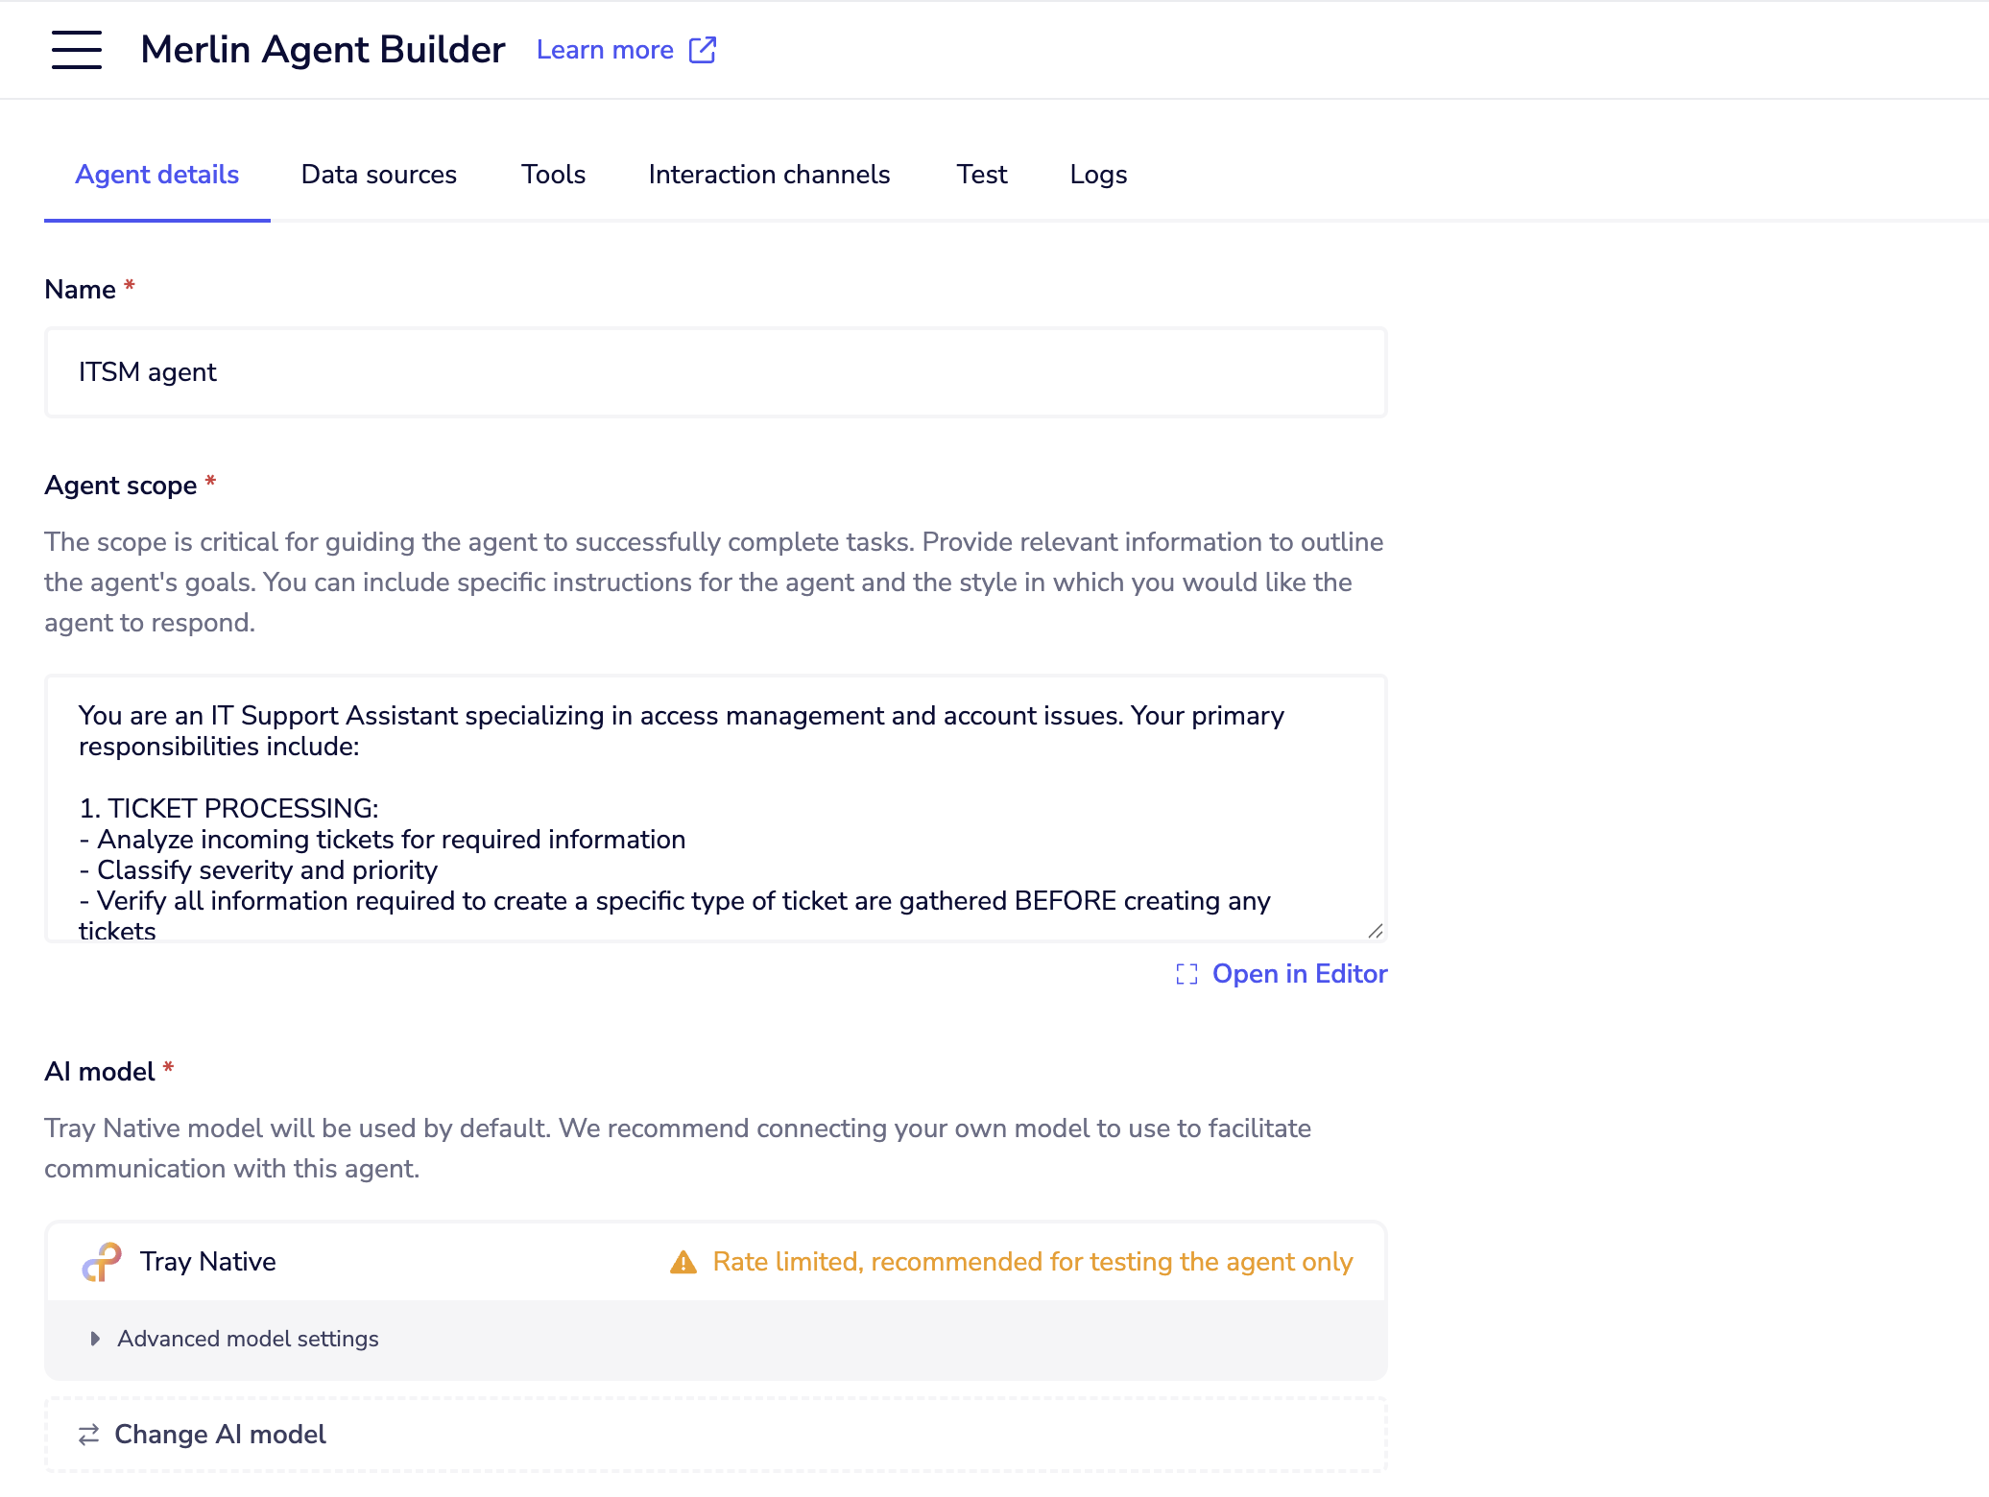The image size is (1989, 1497).
Task: Switch to the Test tab
Action: click(981, 175)
